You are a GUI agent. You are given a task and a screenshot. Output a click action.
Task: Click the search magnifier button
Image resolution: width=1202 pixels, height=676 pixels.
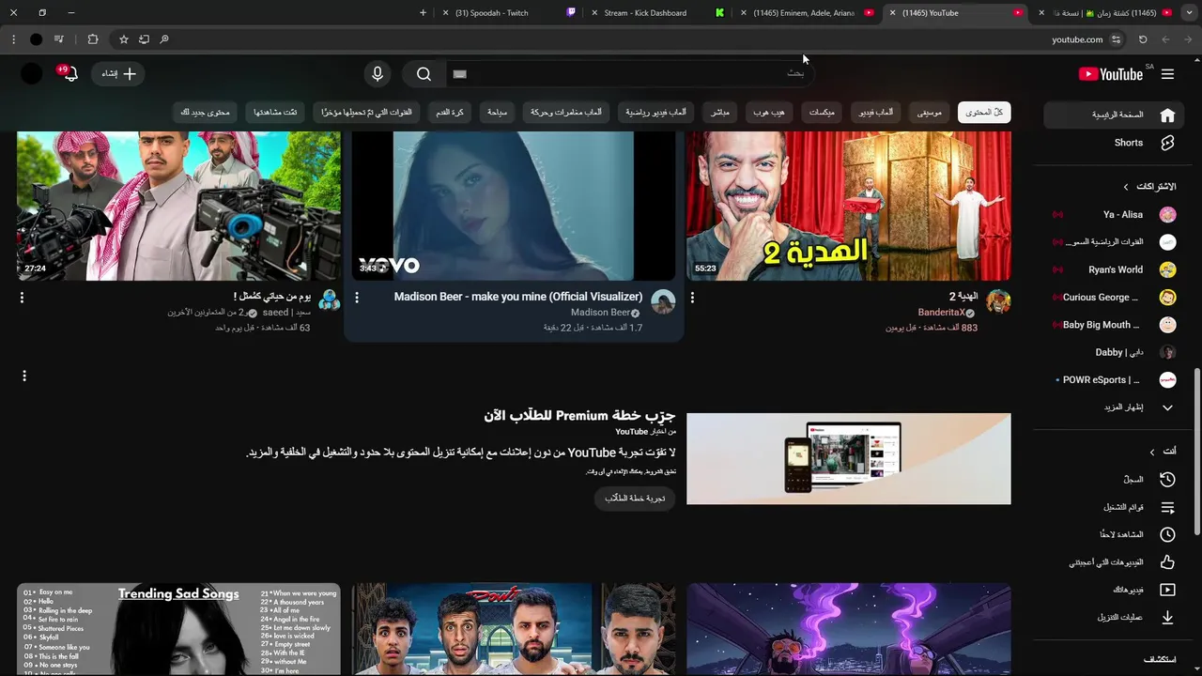coord(424,74)
